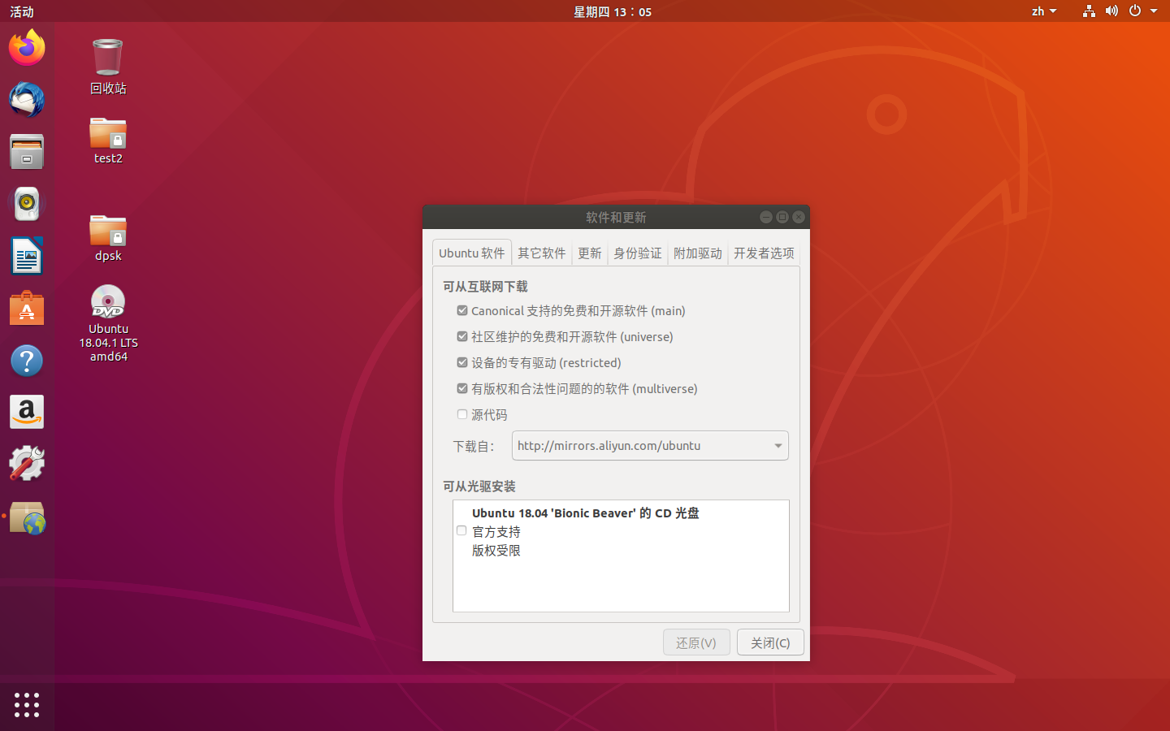Open the Files manager dock icon
The width and height of the screenshot is (1170, 731).
[x=27, y=152]
